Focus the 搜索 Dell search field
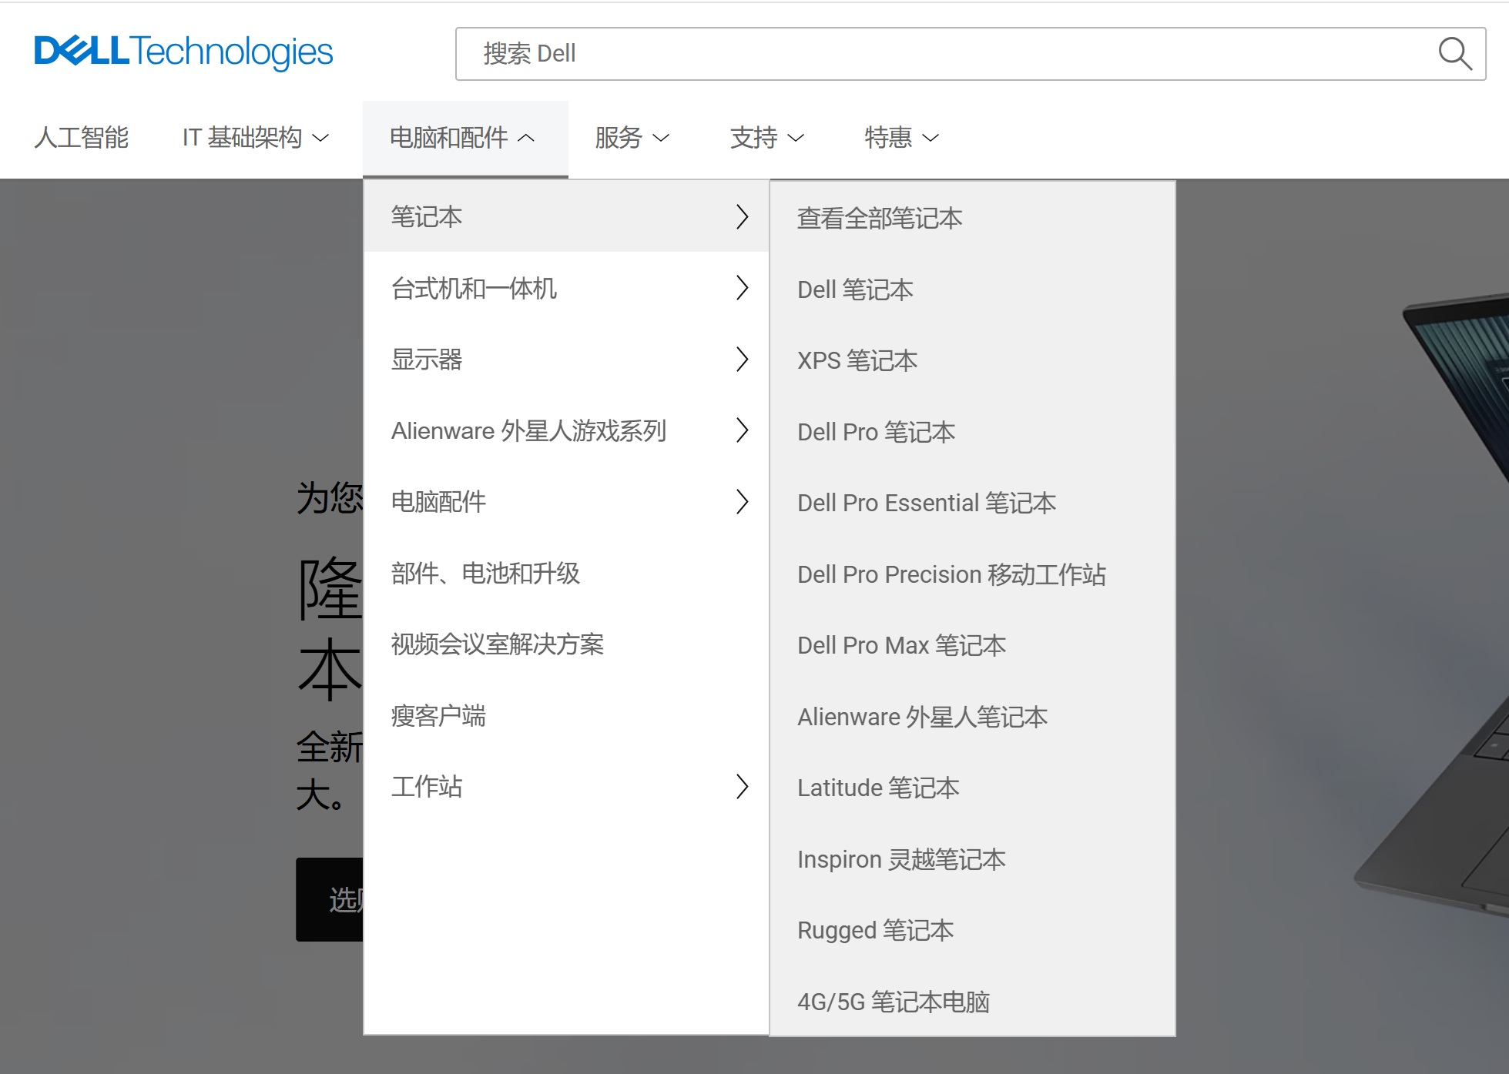The image size is (1509, 1074). [x=971, y=54]
